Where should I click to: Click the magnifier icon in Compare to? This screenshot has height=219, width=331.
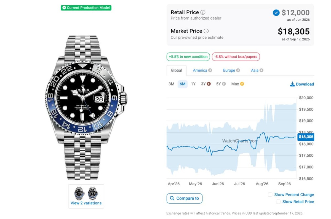172,198
